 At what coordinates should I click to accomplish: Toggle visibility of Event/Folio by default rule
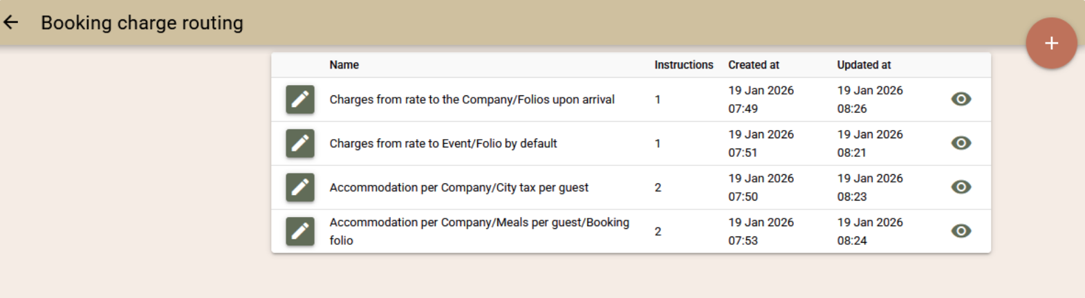click(961, 143)
